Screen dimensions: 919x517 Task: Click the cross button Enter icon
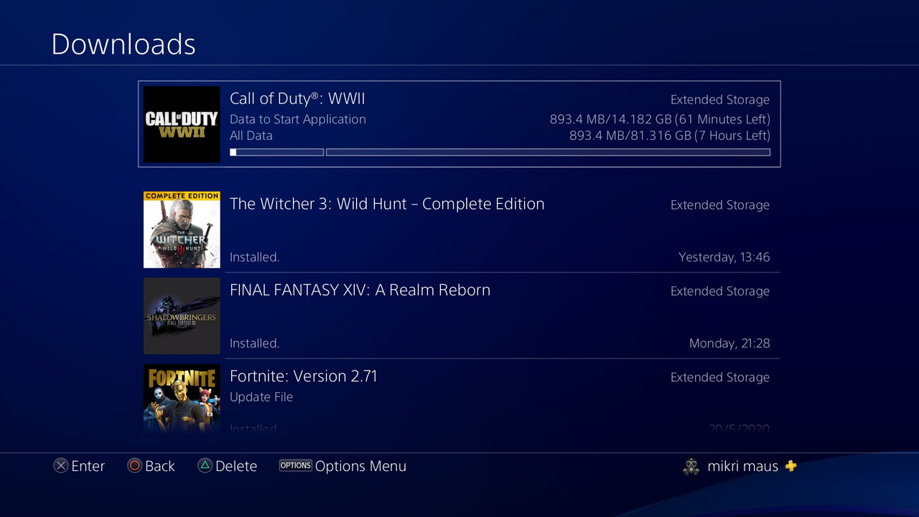[x=61, y=466]
